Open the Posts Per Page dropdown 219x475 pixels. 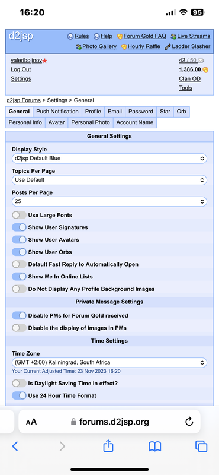(x=109, y=201)
